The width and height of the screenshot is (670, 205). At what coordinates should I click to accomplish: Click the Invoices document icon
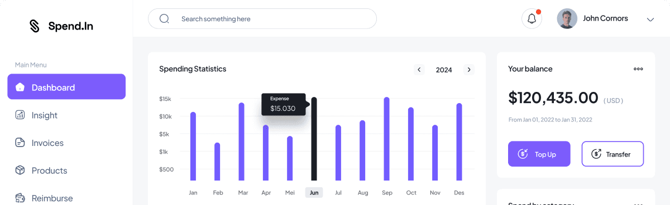point(20,143)
